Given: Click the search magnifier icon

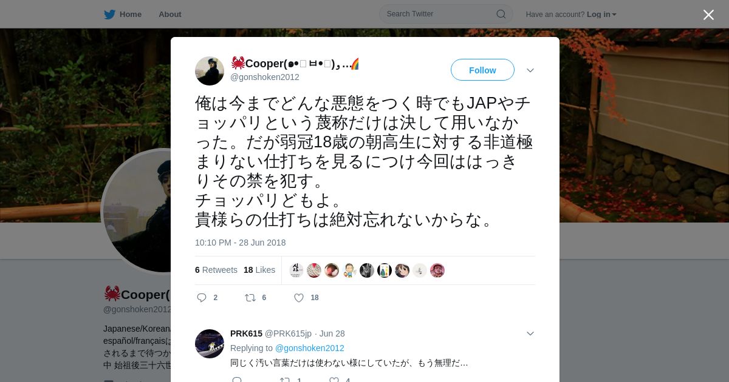Looking at the screenshot, I should point(501,14).
